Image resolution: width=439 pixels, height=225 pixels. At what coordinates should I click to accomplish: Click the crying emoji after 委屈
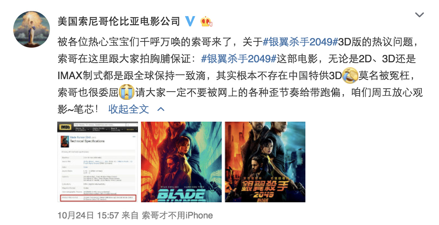[127, 92]
